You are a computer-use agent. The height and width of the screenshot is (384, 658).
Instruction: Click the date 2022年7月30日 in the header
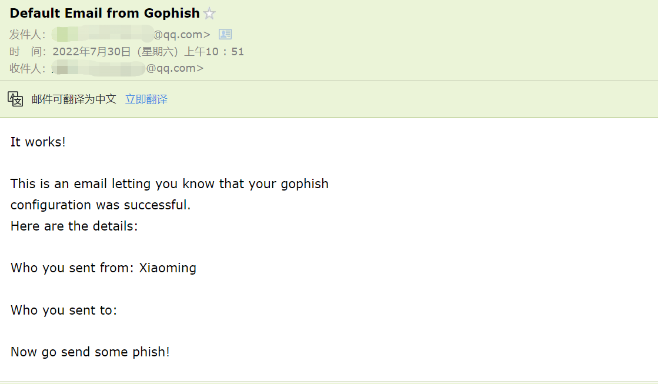click(x=91, y=52)
